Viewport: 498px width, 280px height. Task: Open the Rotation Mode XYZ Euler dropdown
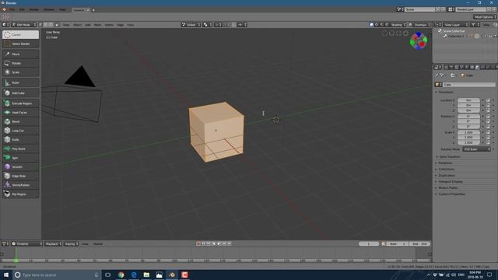(x=476, y=149)
